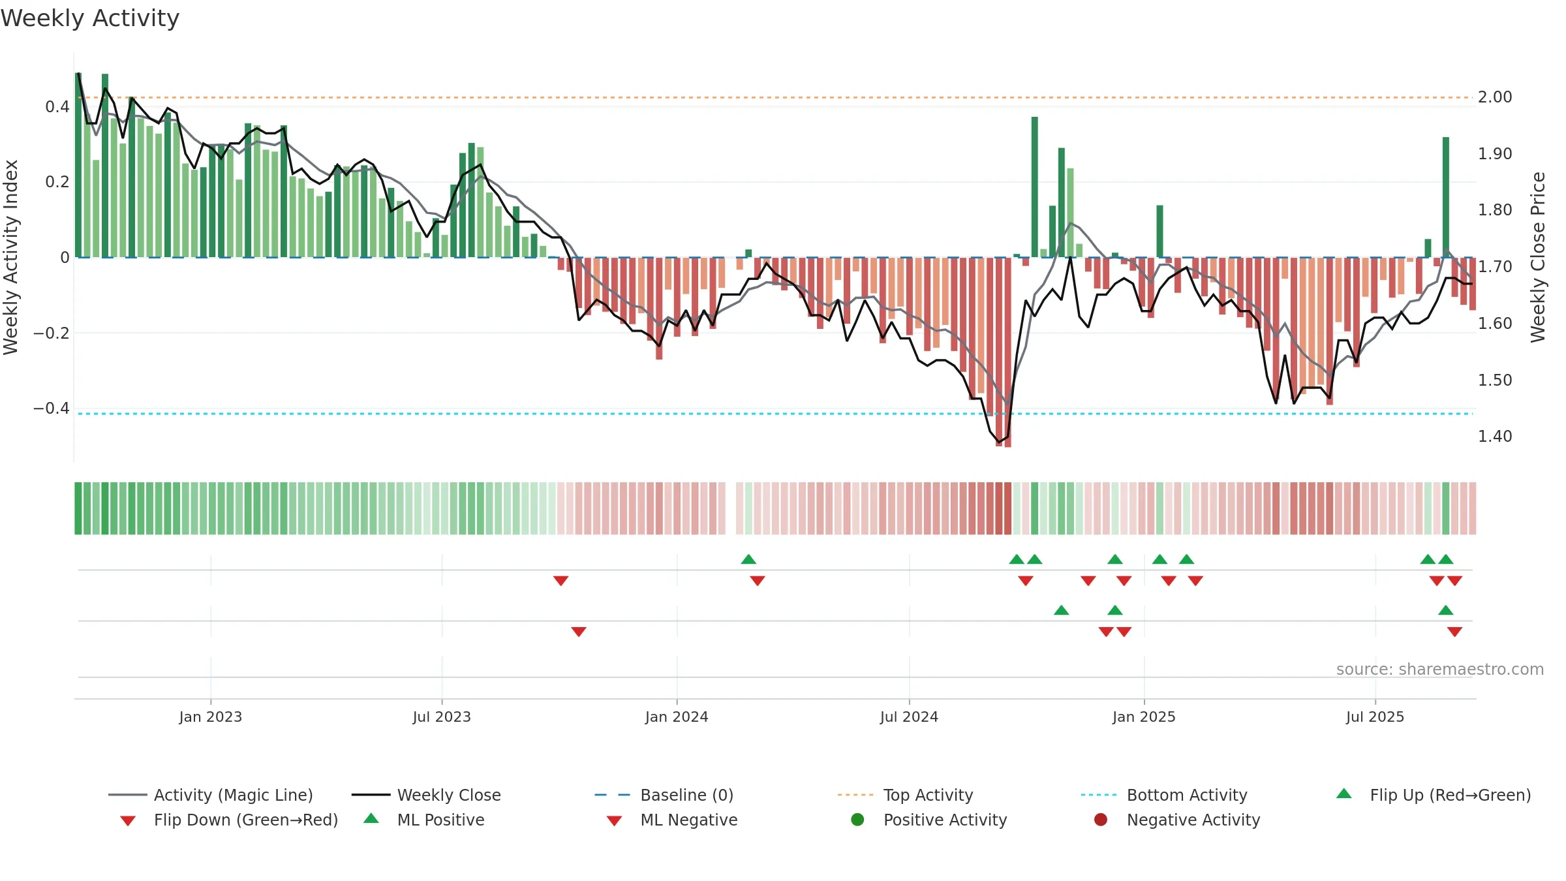Toggle the Activity (Magic Line) legend entry

pos(211,795)
